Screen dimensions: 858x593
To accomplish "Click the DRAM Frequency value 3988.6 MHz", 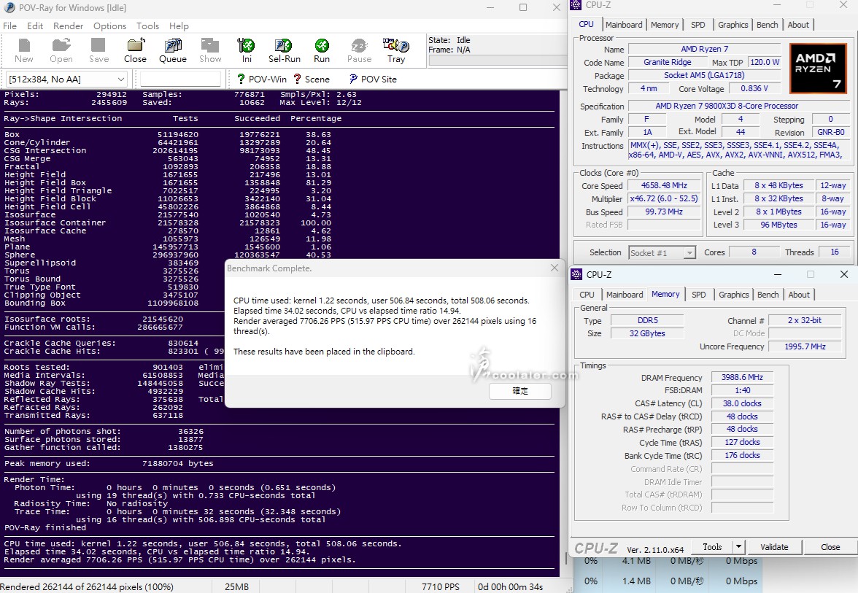I will tap(742, 377).
